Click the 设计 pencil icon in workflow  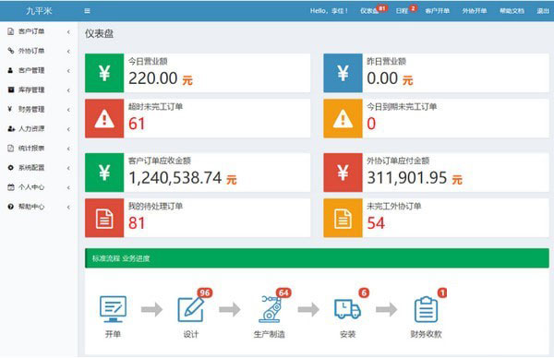pyautogui.click(x=191, y=310)
